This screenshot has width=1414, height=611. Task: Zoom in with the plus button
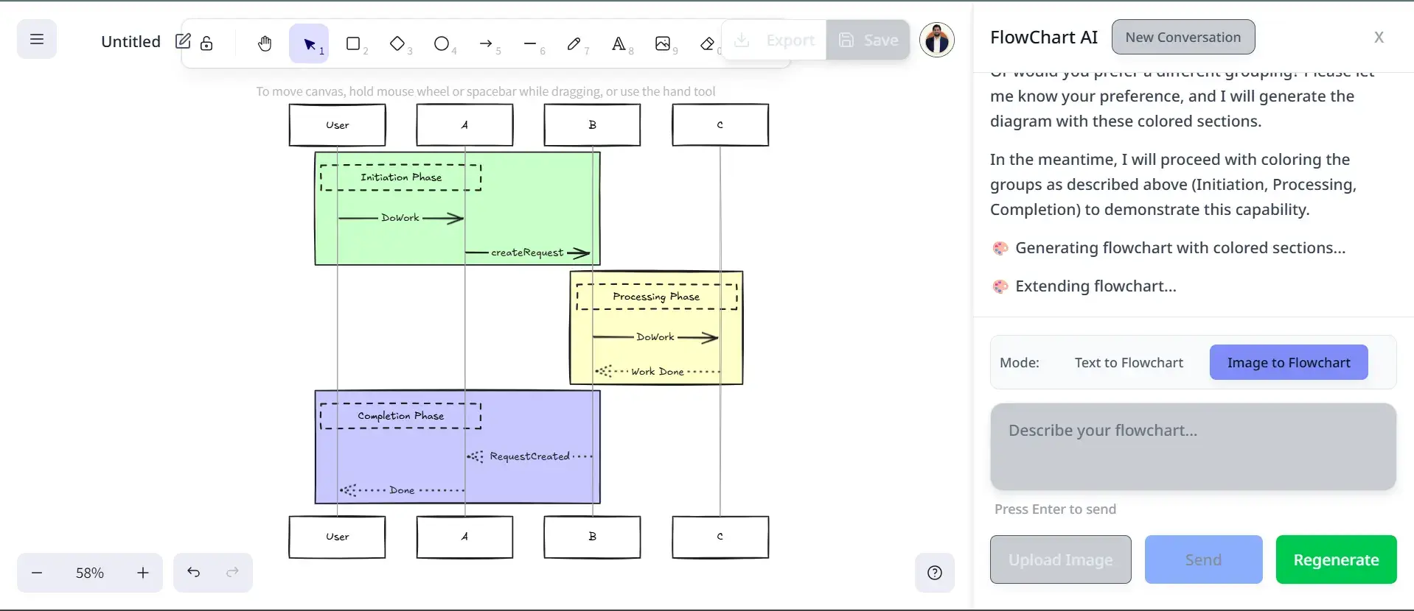143,573
